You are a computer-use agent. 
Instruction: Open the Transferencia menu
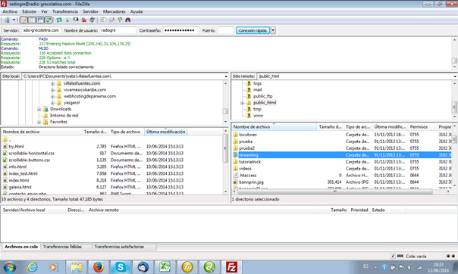[x=65, y=11]
